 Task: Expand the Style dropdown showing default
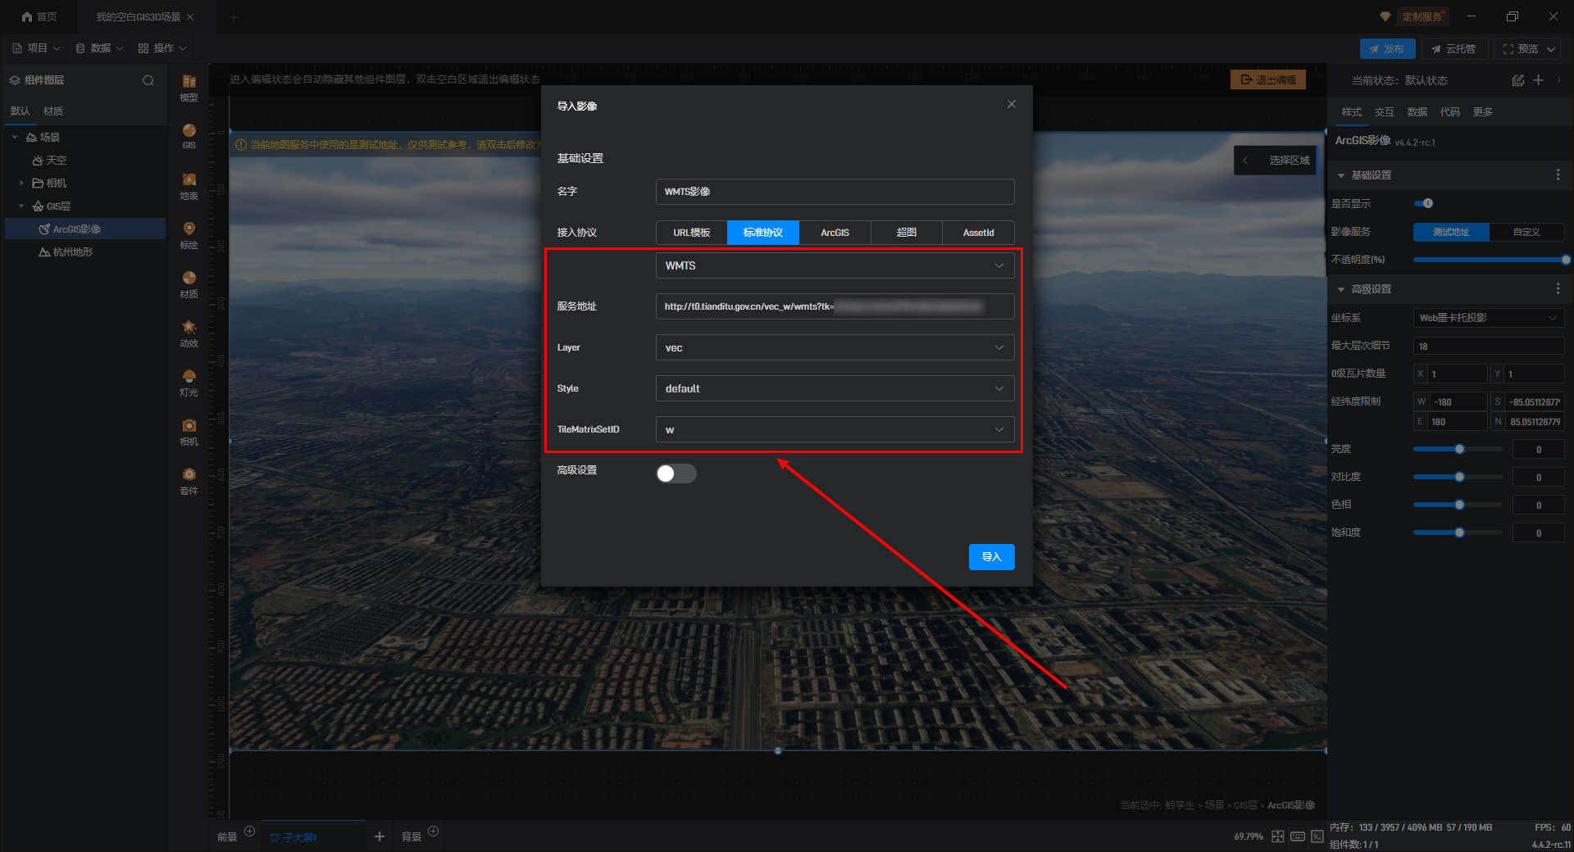835,388
